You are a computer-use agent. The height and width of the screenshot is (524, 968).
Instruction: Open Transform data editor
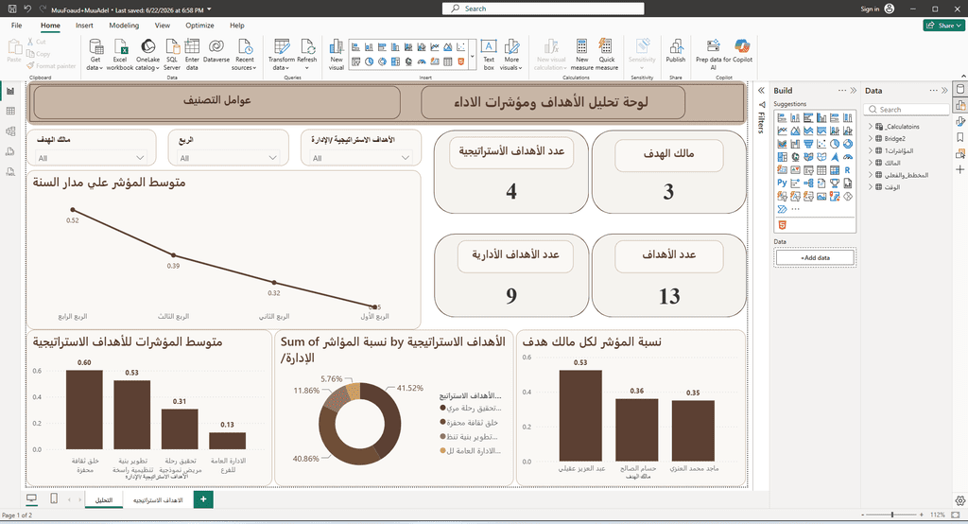coord(282,55)
